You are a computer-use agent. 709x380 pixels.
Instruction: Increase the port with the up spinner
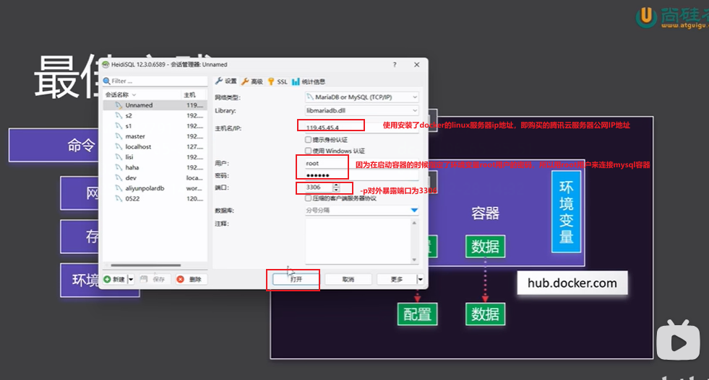(x=336, y=185)
